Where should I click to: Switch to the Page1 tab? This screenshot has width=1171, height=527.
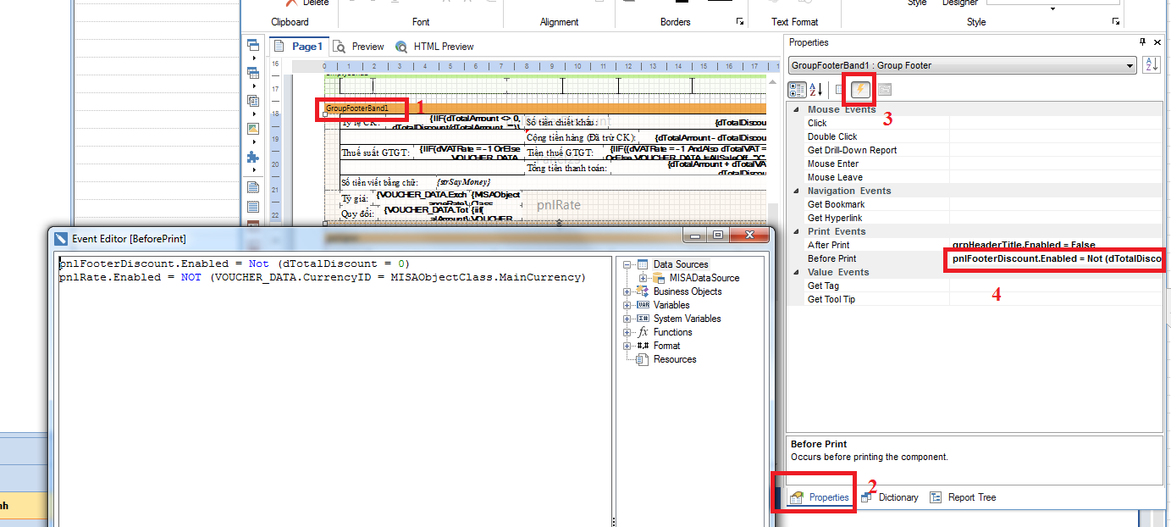click(299, 47)
